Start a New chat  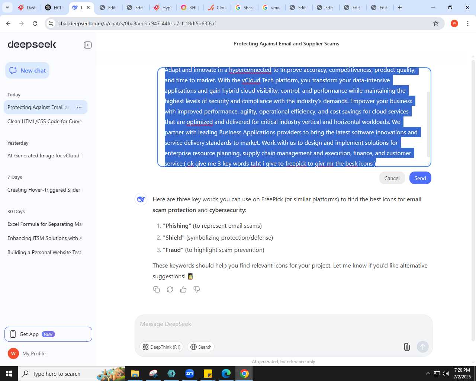point(28,70)
